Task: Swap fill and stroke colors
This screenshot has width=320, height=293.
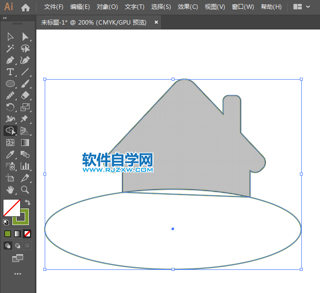Action: click(x=28, y=202)
